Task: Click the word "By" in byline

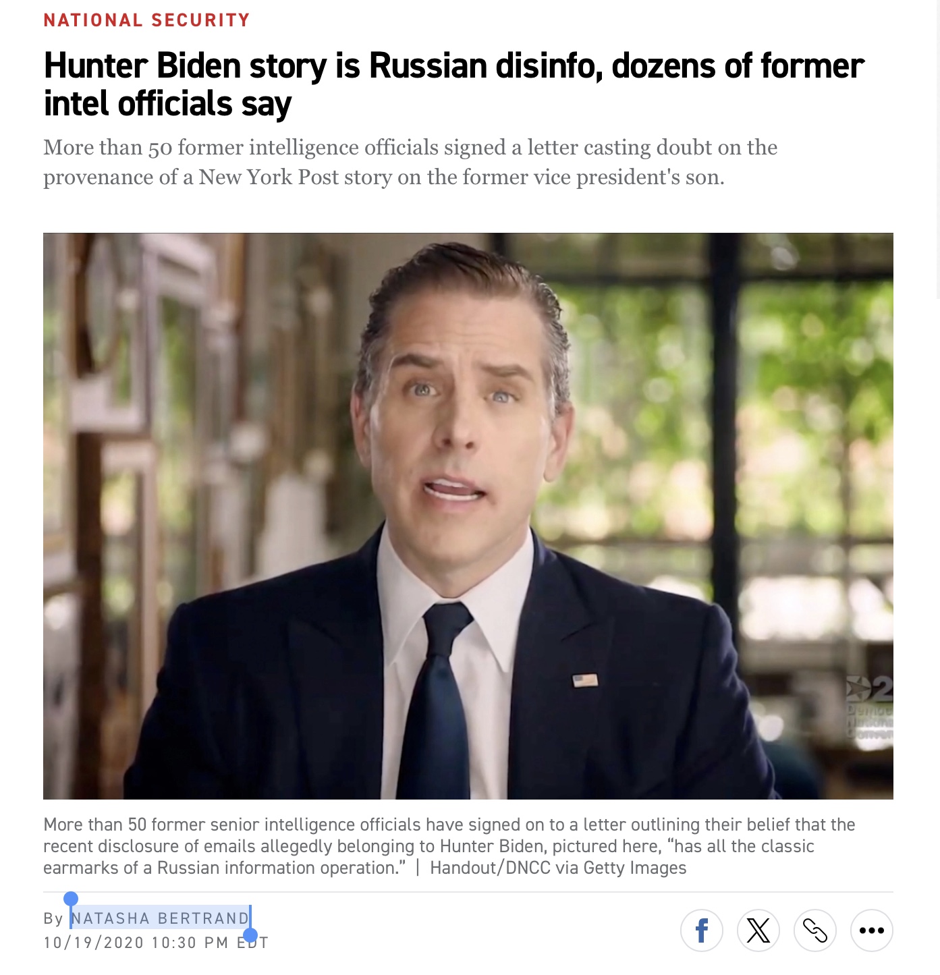Action: click(53, 918)
